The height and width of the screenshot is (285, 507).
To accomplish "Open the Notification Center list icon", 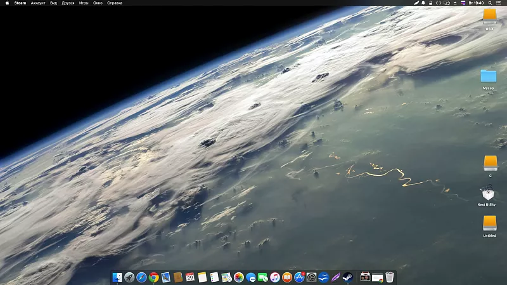I will tap(500, 3).
